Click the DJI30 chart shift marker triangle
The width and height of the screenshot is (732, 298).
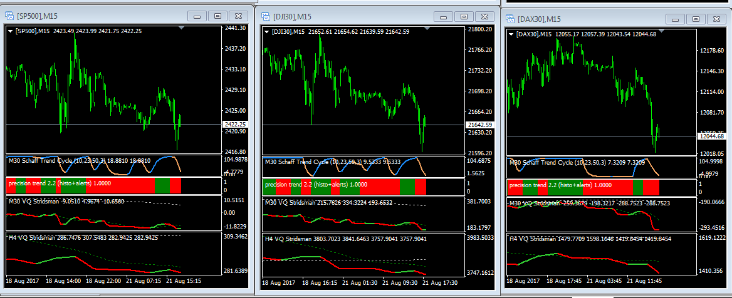point(427,28)
